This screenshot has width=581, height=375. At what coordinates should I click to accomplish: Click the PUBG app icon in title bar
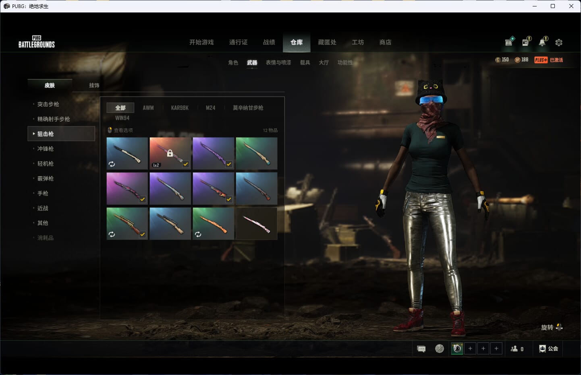pyautogui.click(x=6, y=6)
